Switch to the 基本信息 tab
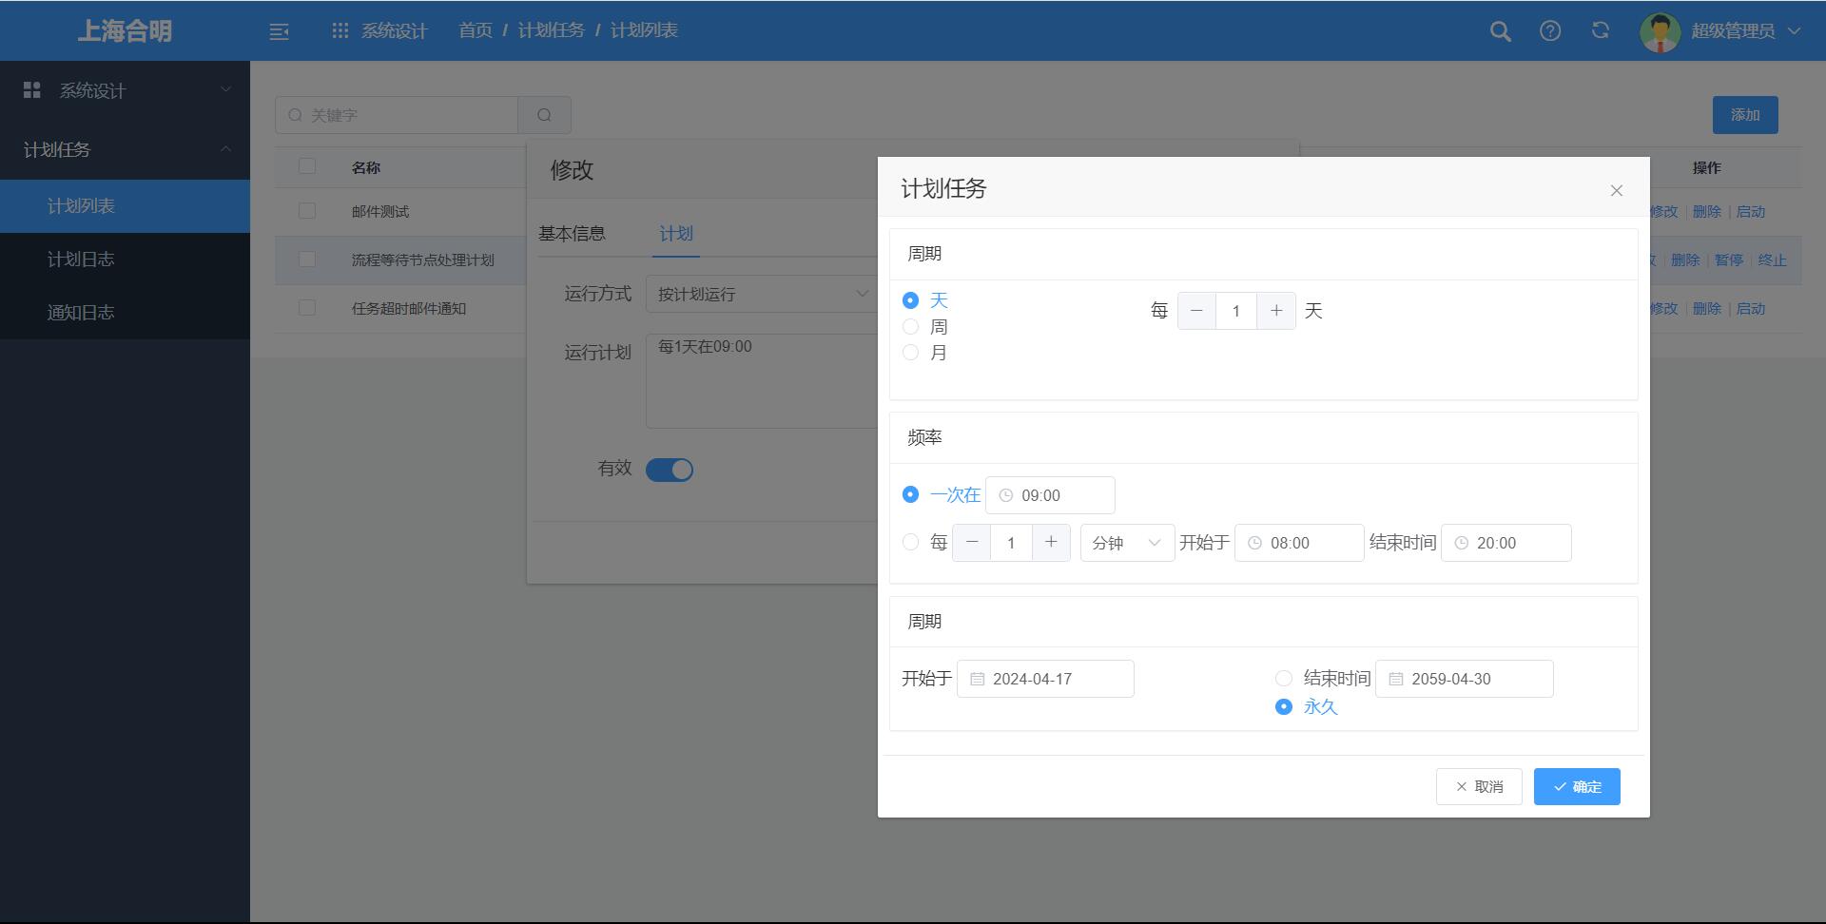Image resolution: width=1826 pixels, height=924 pixels. click(572, 234)
